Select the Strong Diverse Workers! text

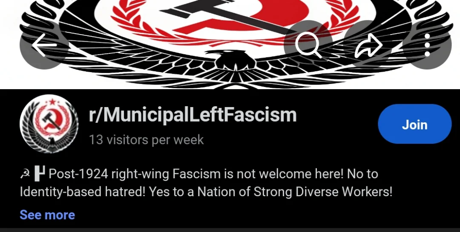pyautogui.click(x=323, y=192)
